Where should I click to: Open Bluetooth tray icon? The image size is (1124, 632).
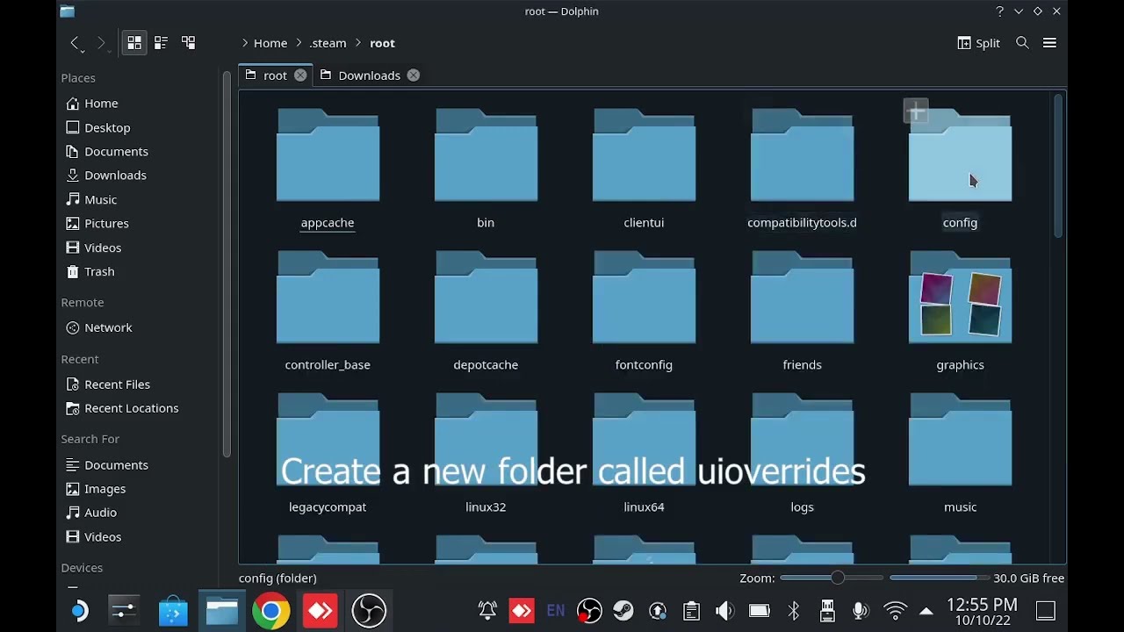(794, 611)
